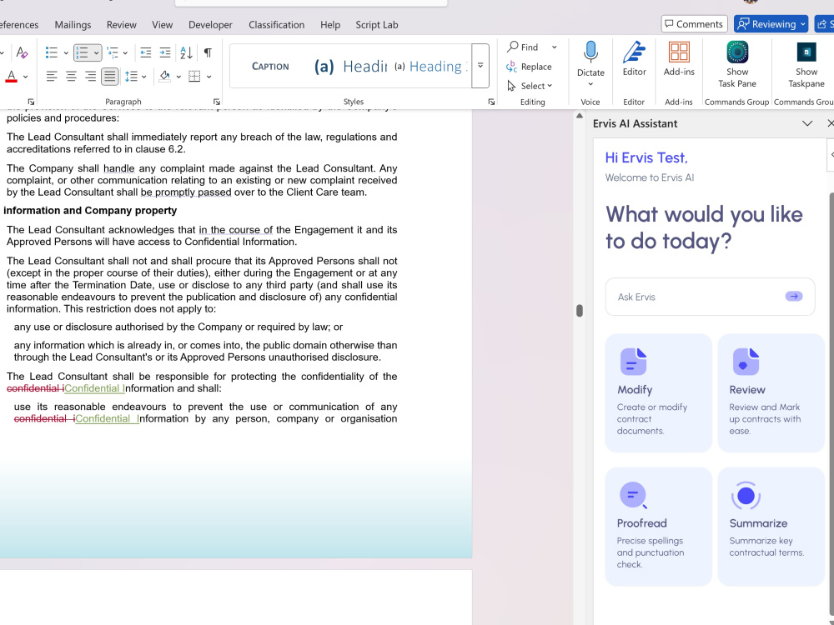Click the Ask Ervis input field
This screenshot has width=834, height=625.
710,297
